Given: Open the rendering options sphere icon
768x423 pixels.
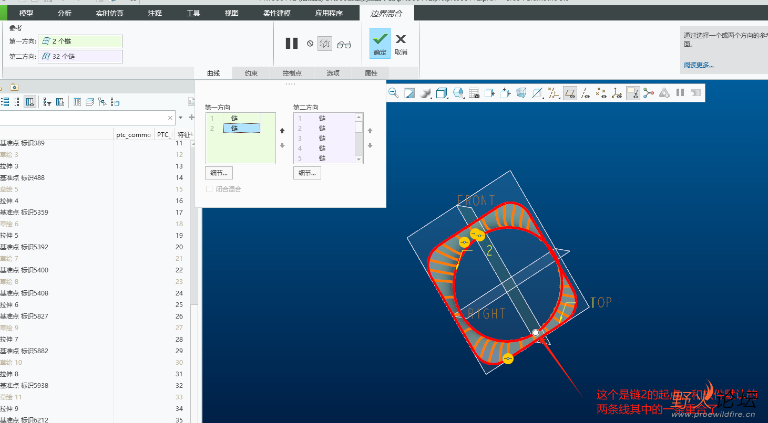Looking at the screenshot, I should (425, 93).
